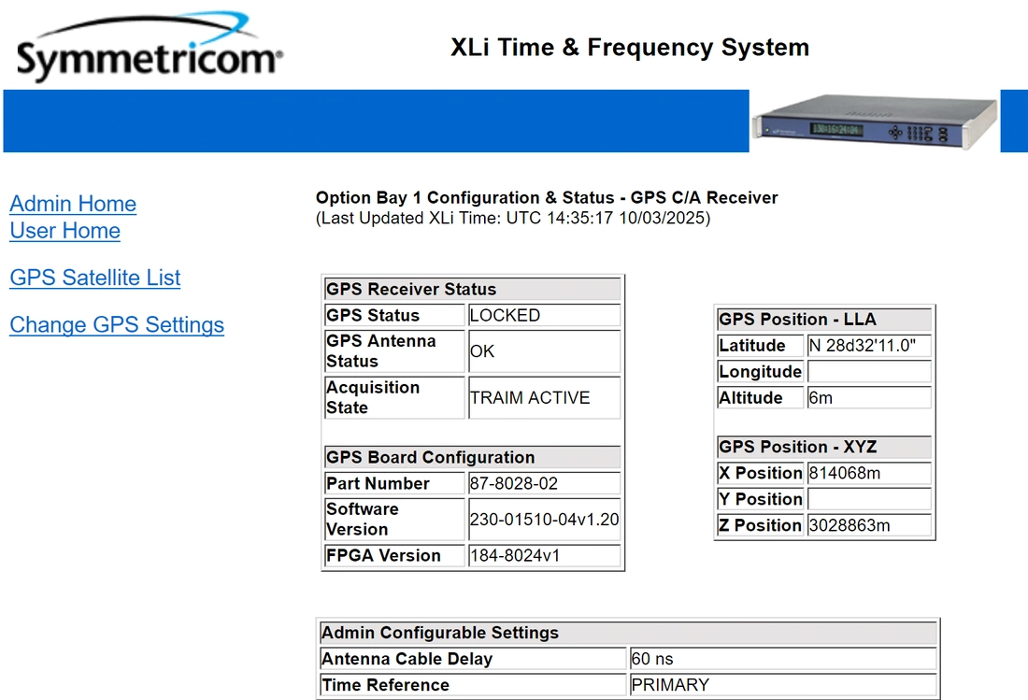Screen dimensions: 1028x700
Task: Go to the User Home link
Action: tap(64, 231)
